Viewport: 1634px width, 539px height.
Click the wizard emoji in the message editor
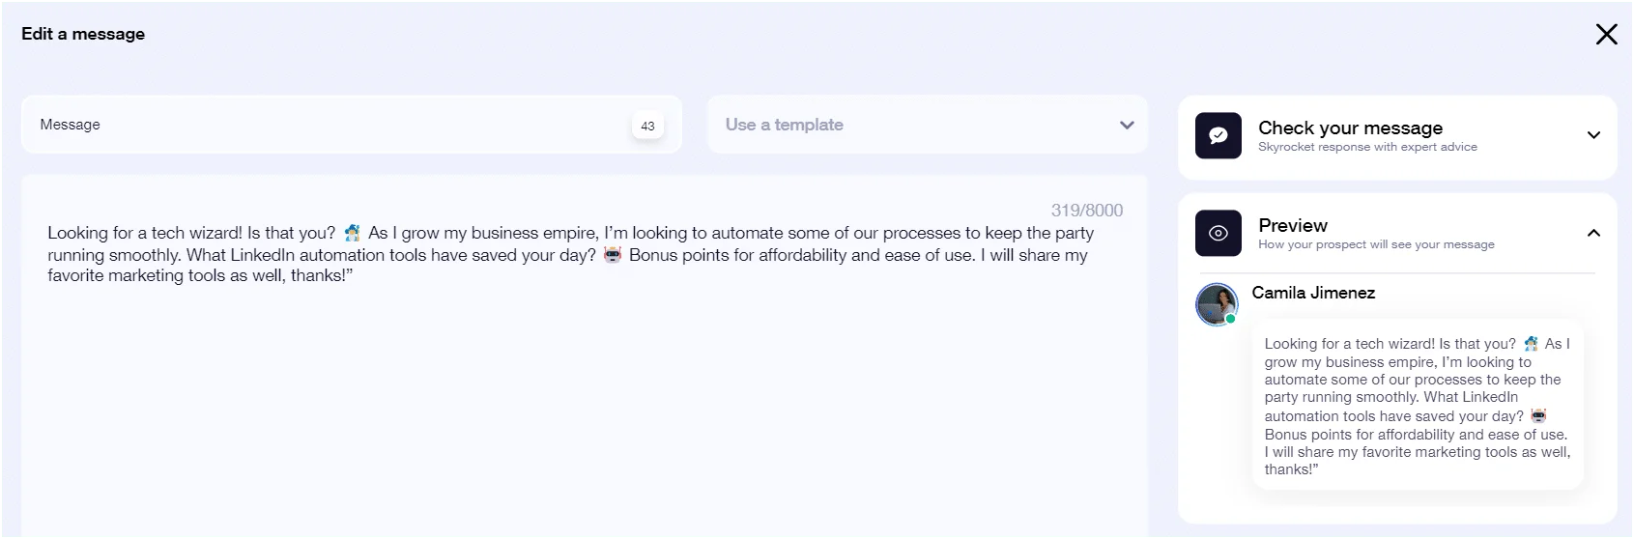point(352,233)
